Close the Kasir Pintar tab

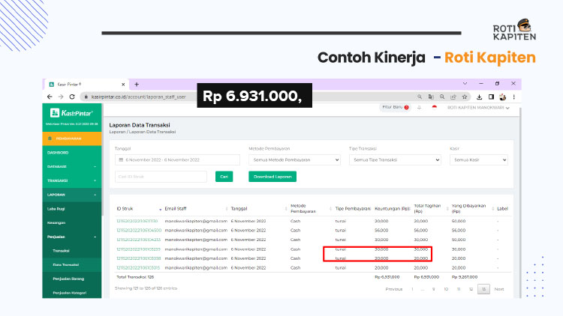[x=123, y=85]
